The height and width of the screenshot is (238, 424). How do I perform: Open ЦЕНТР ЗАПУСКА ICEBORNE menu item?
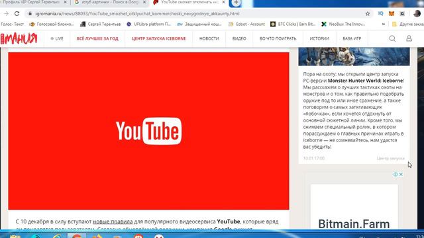pyautogui.click(x=159, y=38)
